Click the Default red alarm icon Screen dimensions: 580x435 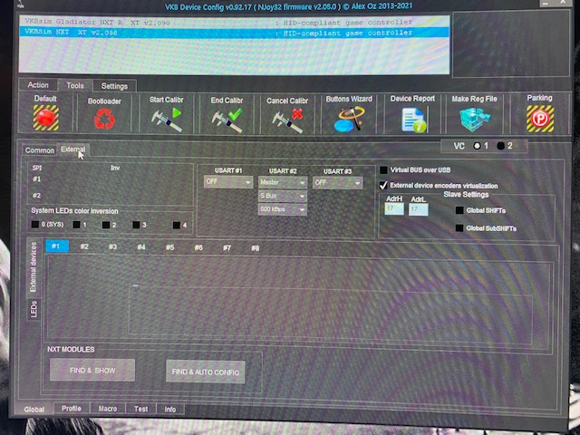click(x=45, y=118)
